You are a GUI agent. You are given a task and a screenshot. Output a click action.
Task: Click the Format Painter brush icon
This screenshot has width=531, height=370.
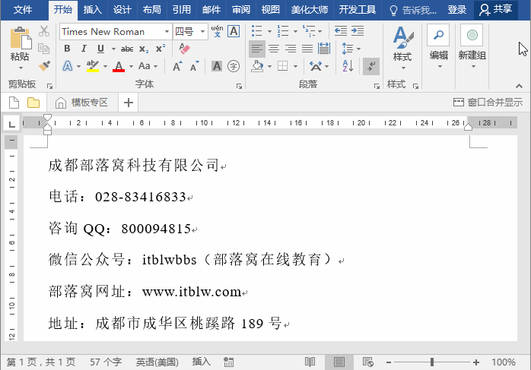[x=44, y=66]
